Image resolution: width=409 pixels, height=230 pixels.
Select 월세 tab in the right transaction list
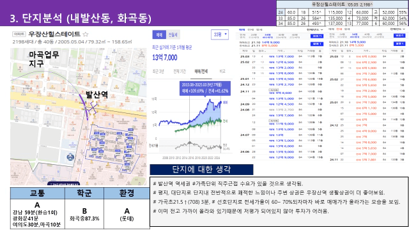tap(347, 29)
